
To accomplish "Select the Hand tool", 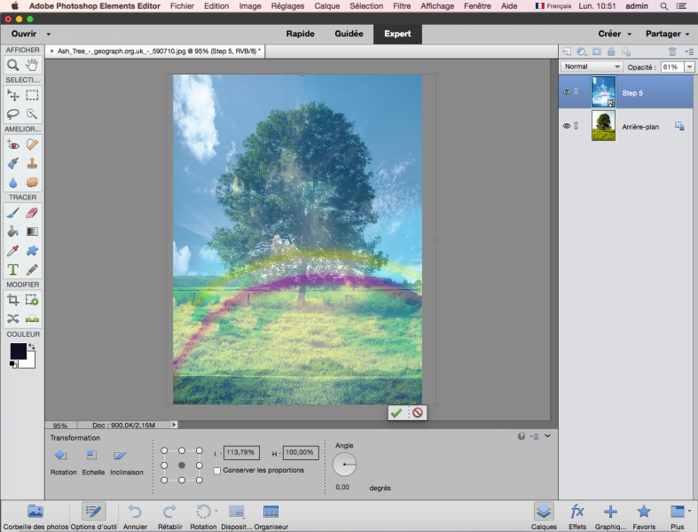I will click(32, 65).
